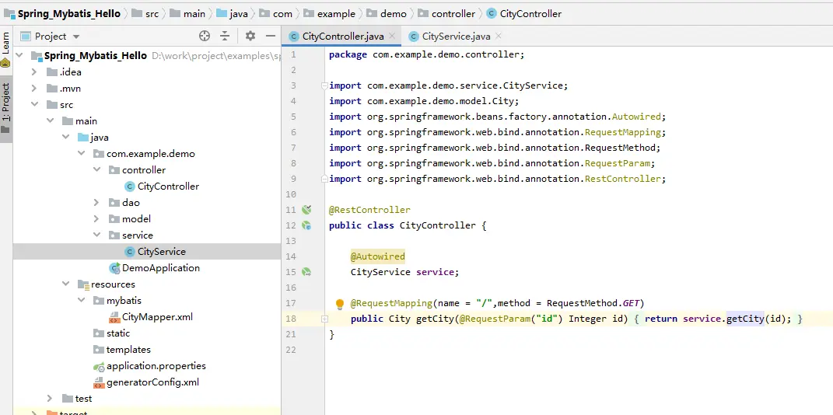Collapse the controller package arrow

[x=96, y=170]
